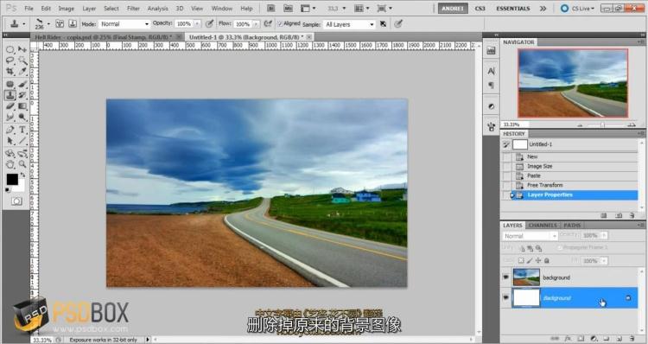Select the Lasso tool
648x344 pixels.
(10, 61)
